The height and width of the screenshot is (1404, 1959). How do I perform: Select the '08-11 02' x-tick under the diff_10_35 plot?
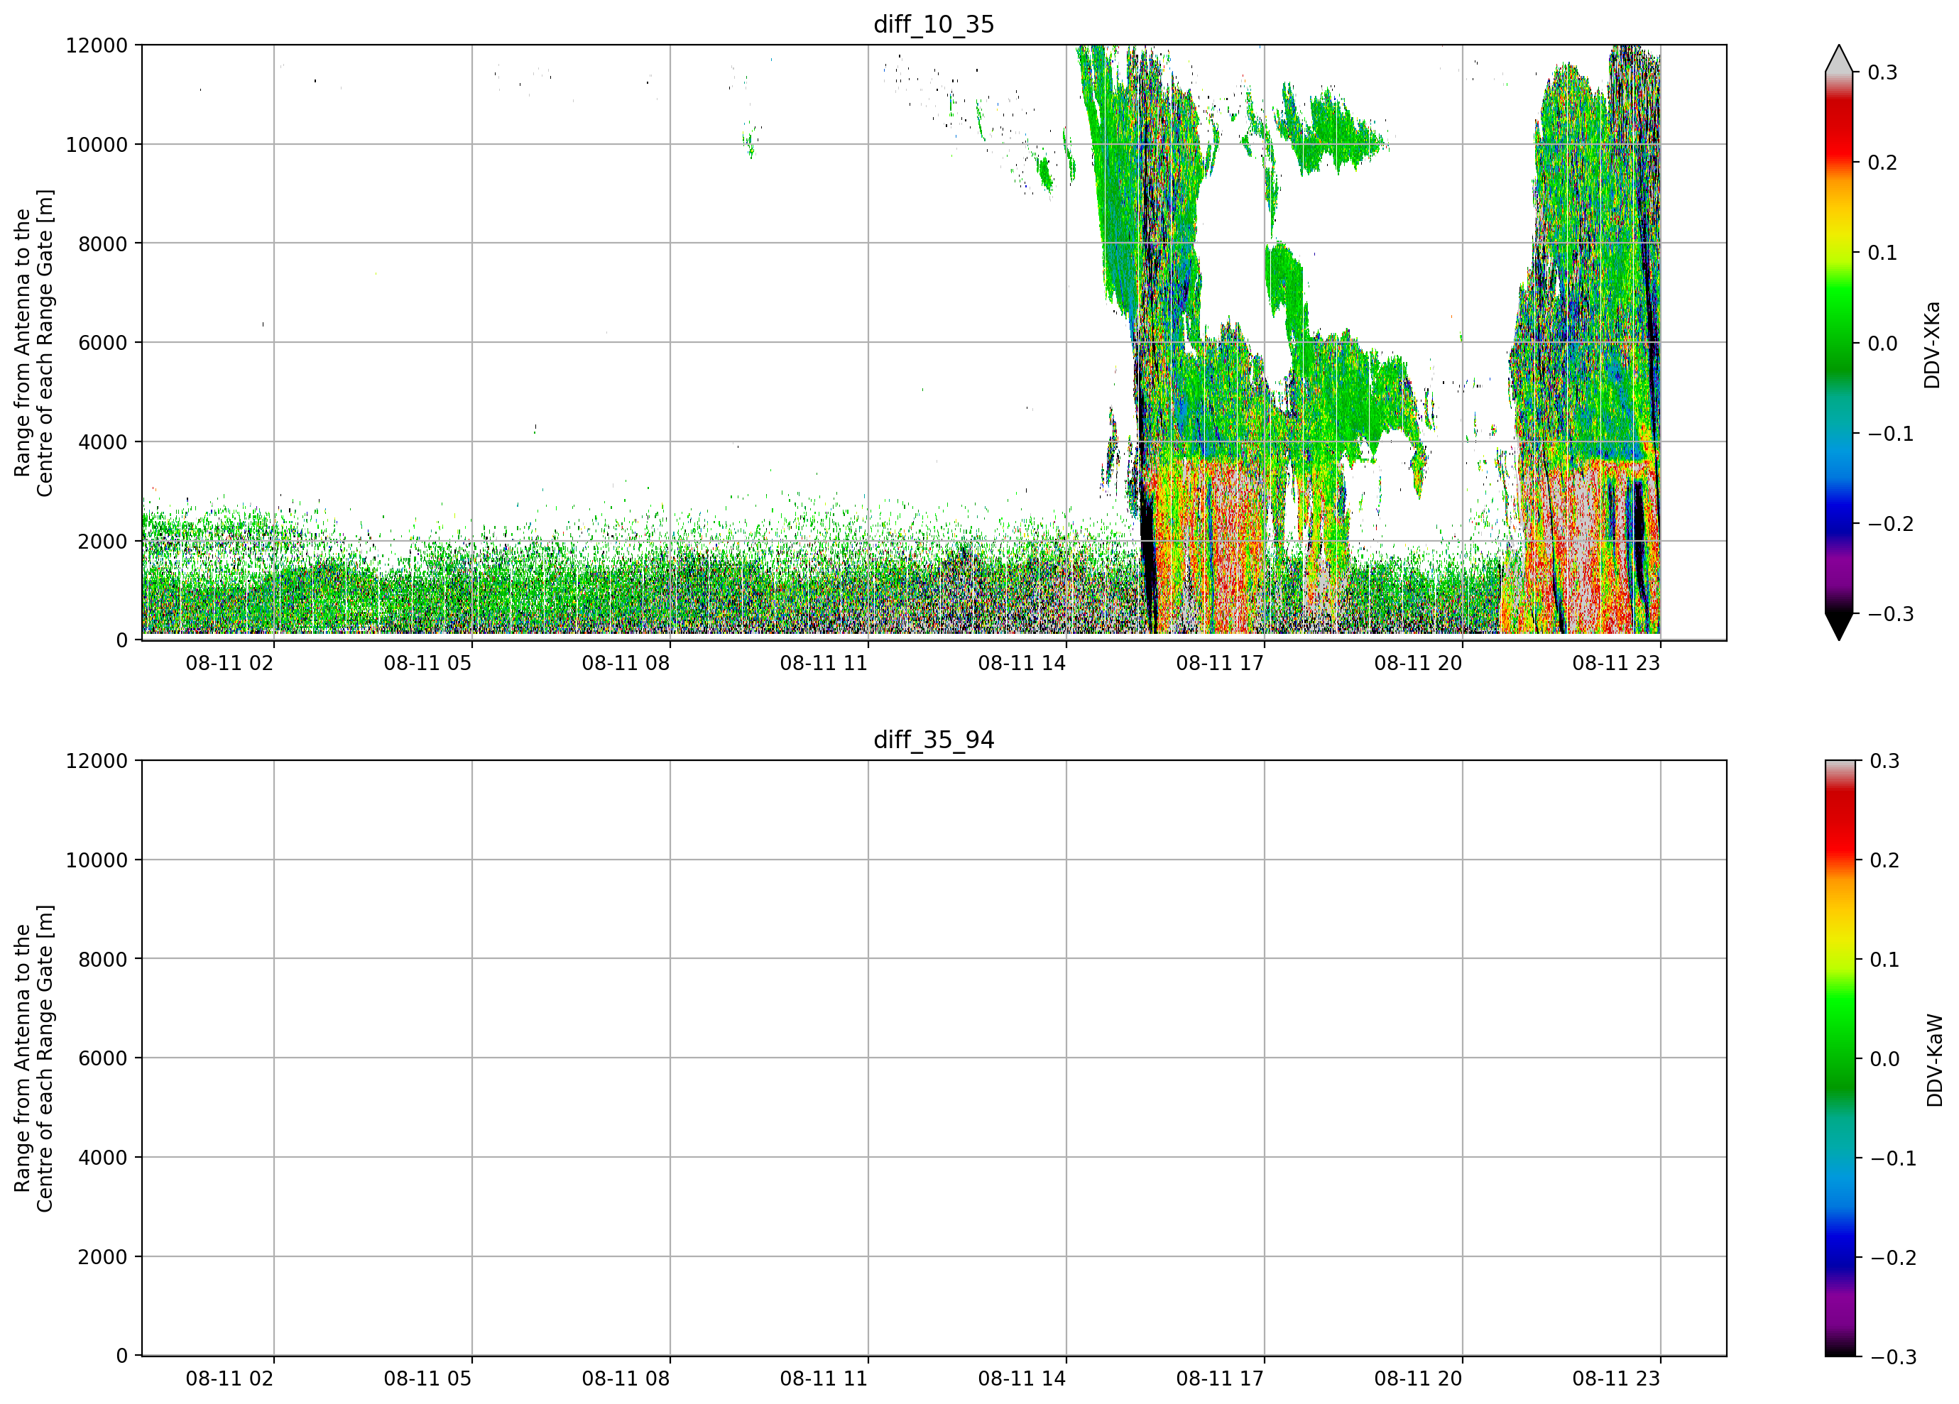[x=230, y=663]
